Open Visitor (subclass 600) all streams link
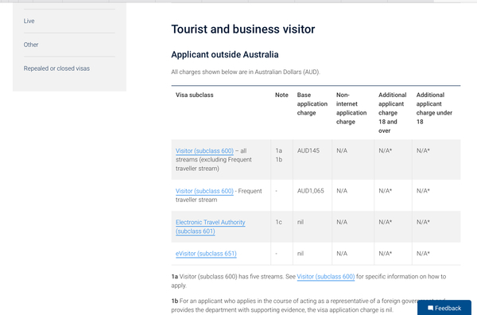This screenshot has height=315, width=477. (x=204, y=151)
